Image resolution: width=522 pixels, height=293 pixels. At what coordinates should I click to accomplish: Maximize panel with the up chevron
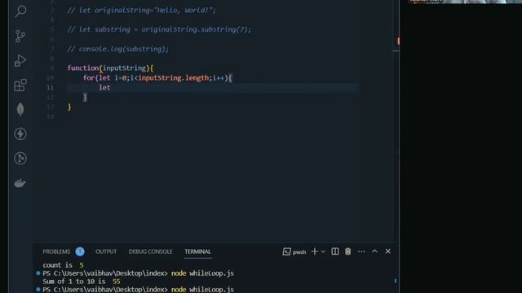pos(374,251)
